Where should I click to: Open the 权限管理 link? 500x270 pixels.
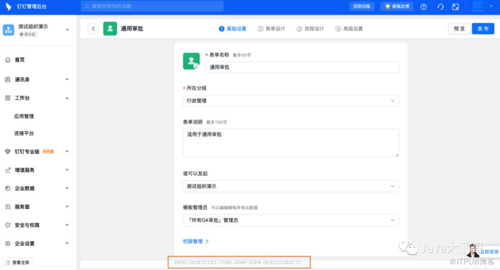click(195, 241)
